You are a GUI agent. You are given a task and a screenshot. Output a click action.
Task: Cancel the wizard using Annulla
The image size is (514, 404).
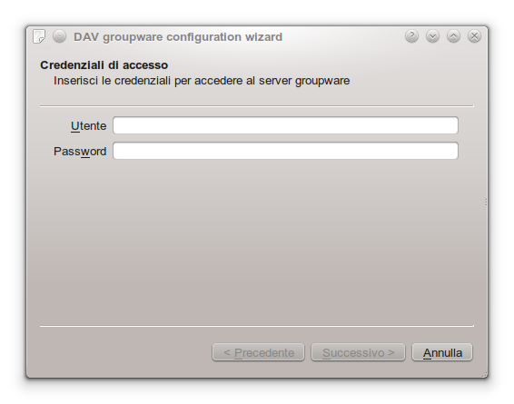pyautogui.click(x=442, y=352)
